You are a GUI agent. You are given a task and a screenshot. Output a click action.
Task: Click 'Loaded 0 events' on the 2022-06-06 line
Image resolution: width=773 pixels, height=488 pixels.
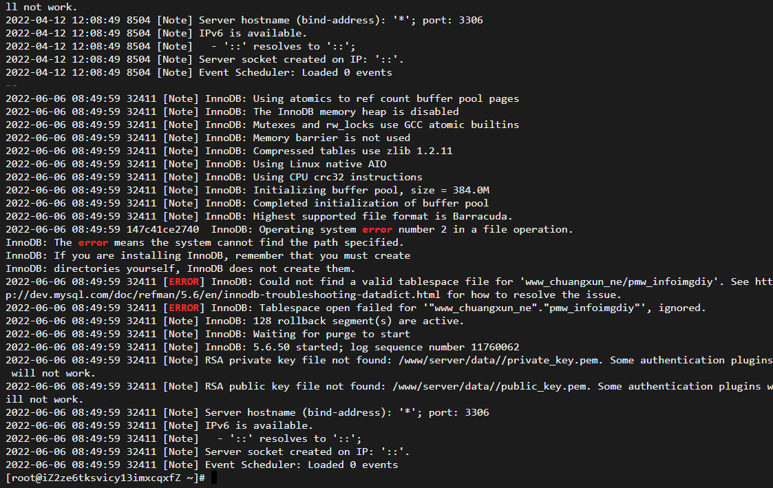coord(352,465)
